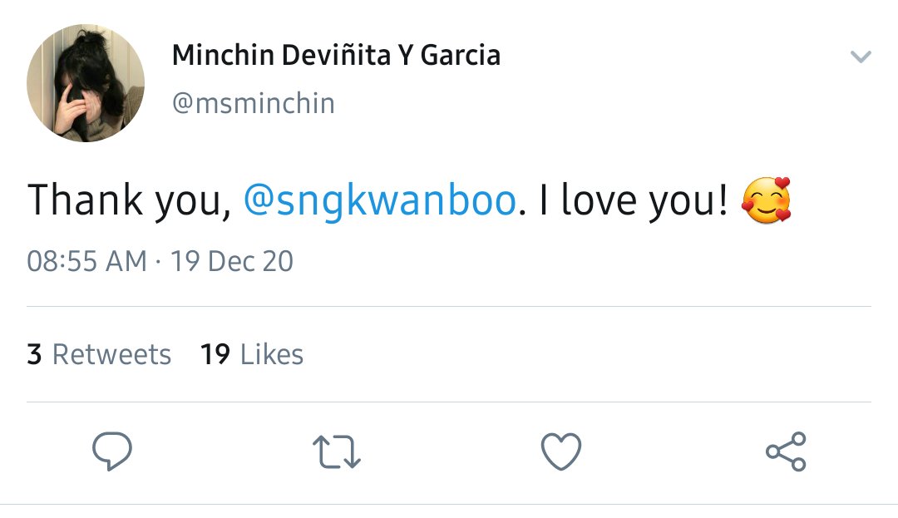The image size is (898, 518).
Task: Open the @msminchin handle
Action: click(x=253, y=104)
